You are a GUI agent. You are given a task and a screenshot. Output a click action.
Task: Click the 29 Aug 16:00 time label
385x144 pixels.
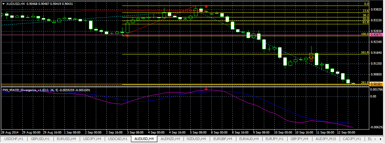[x=53, y=133]
